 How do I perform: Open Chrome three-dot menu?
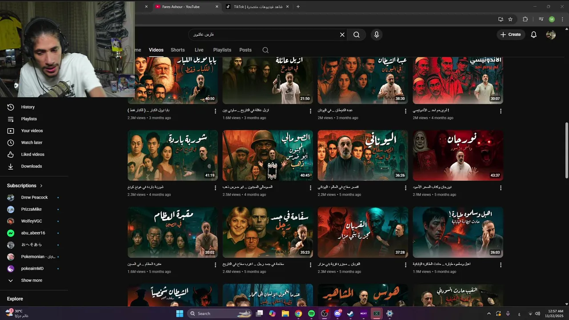[562, 19]
